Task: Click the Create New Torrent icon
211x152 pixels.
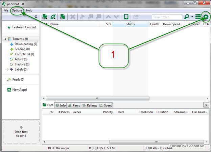Action: pyautogui.click(x=62, y=17)
